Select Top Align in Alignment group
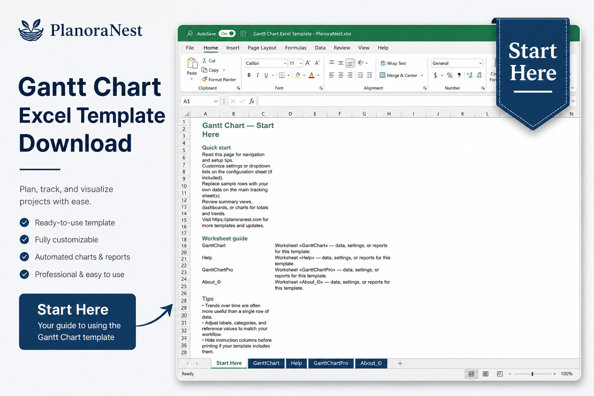 coord(331,63)
